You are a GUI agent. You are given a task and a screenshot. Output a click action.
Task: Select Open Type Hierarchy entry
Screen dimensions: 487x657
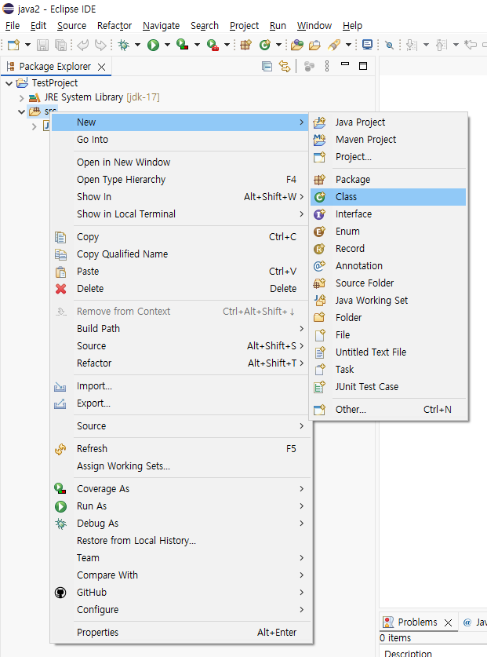click(x=180, y=180)
